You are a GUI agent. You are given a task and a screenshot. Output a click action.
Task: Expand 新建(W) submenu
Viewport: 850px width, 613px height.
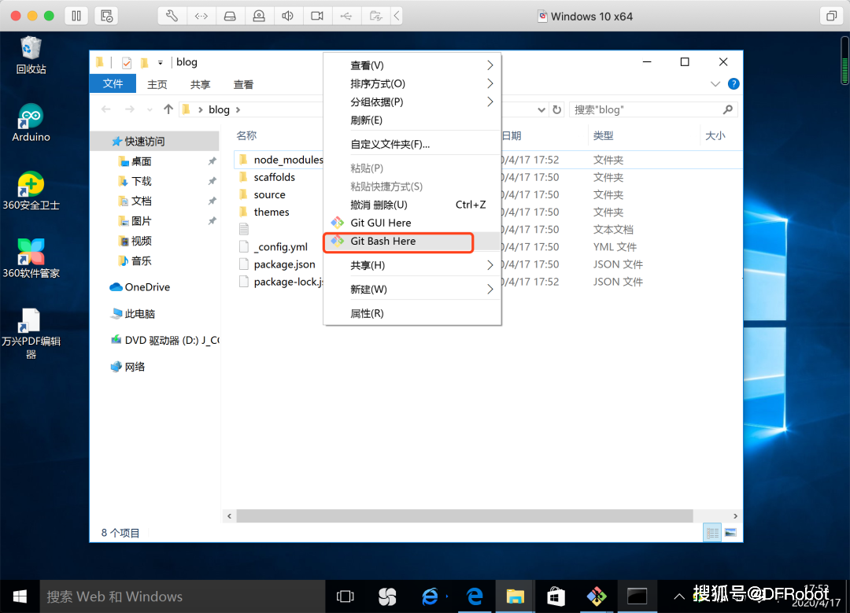pyautogui.click(x=412, y=289)
